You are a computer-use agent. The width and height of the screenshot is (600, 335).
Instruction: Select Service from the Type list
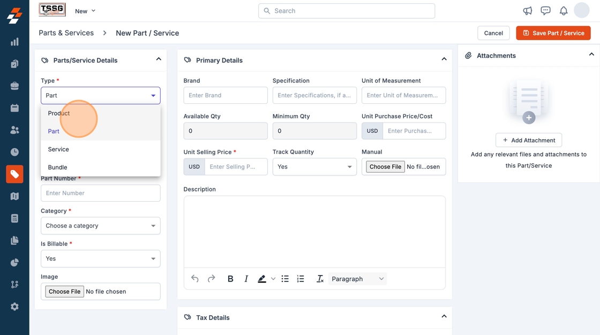click(58, 149)
